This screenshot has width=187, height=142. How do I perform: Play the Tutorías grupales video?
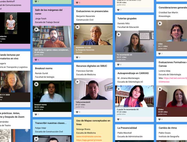pyautogui.click(x=119, y=34)
